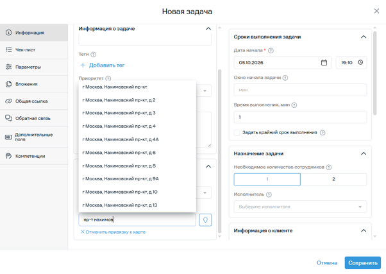Choose suggestion Нахимовский пр-кт, д 4
Image resolution: width=386 pixels, height=274 pixels.
click(137, 126)
